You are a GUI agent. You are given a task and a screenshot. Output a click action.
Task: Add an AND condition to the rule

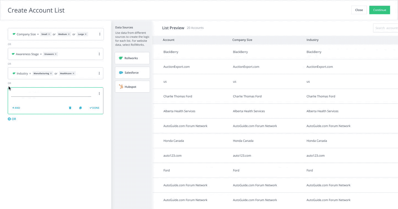tap(16, 108)
